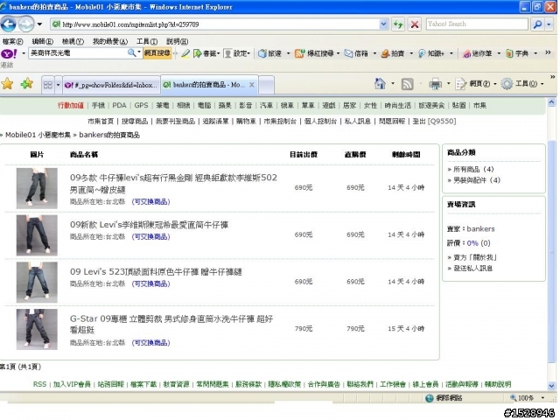The image size is (560, 420).
Task: Switch to the showFolder Inbox tab
Action: (x=111, y=85)
